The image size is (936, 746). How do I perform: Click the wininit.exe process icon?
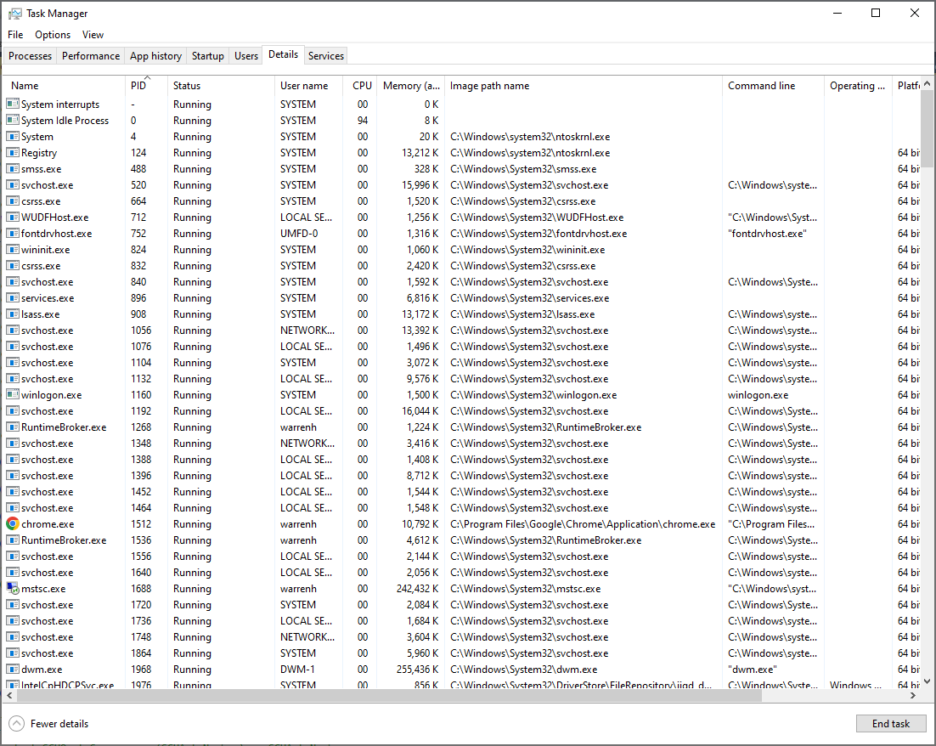[13, 249]
